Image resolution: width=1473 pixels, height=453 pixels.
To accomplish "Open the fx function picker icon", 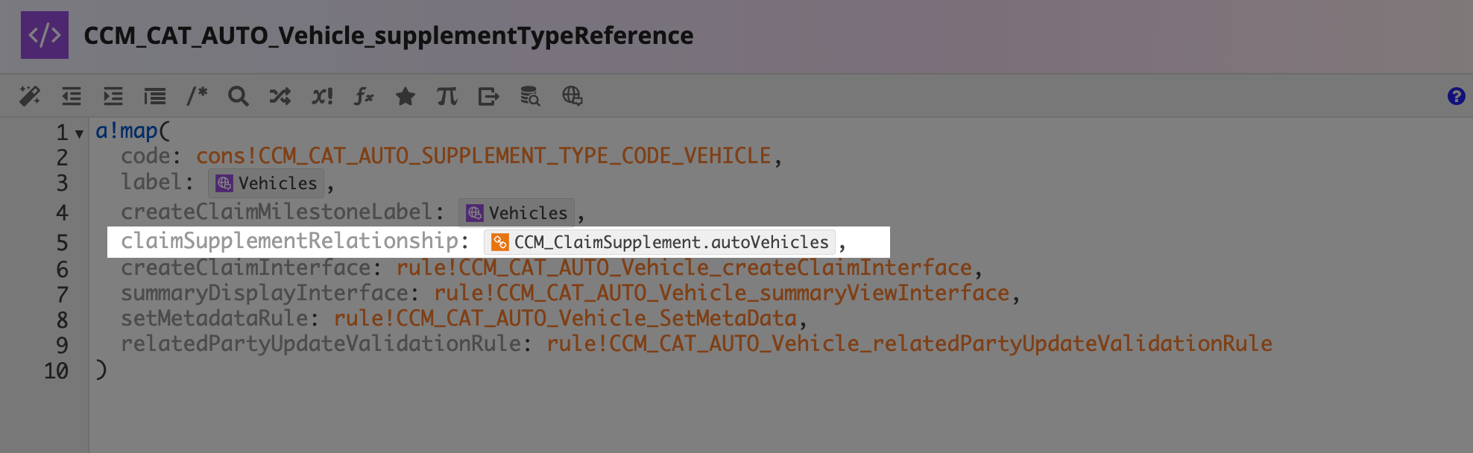I will pos(364,96).
